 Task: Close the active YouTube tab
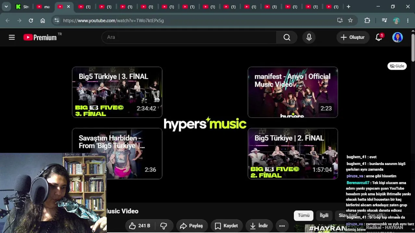pos(68,6)
